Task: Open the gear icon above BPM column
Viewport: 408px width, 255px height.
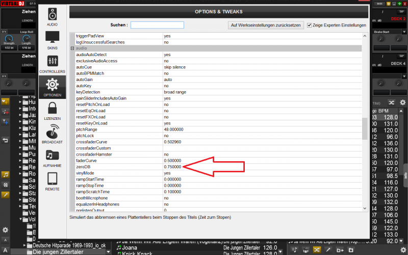Action: (x=402, y=103)
